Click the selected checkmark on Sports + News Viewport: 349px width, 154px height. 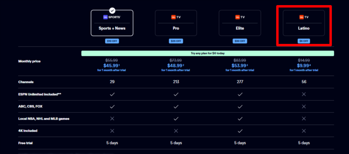(x=112, y=11)
